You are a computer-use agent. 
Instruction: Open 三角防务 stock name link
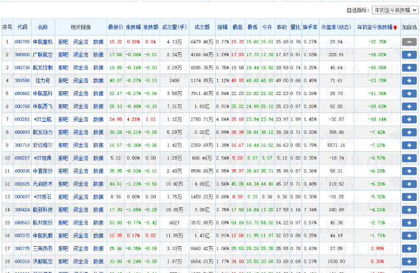43,248
